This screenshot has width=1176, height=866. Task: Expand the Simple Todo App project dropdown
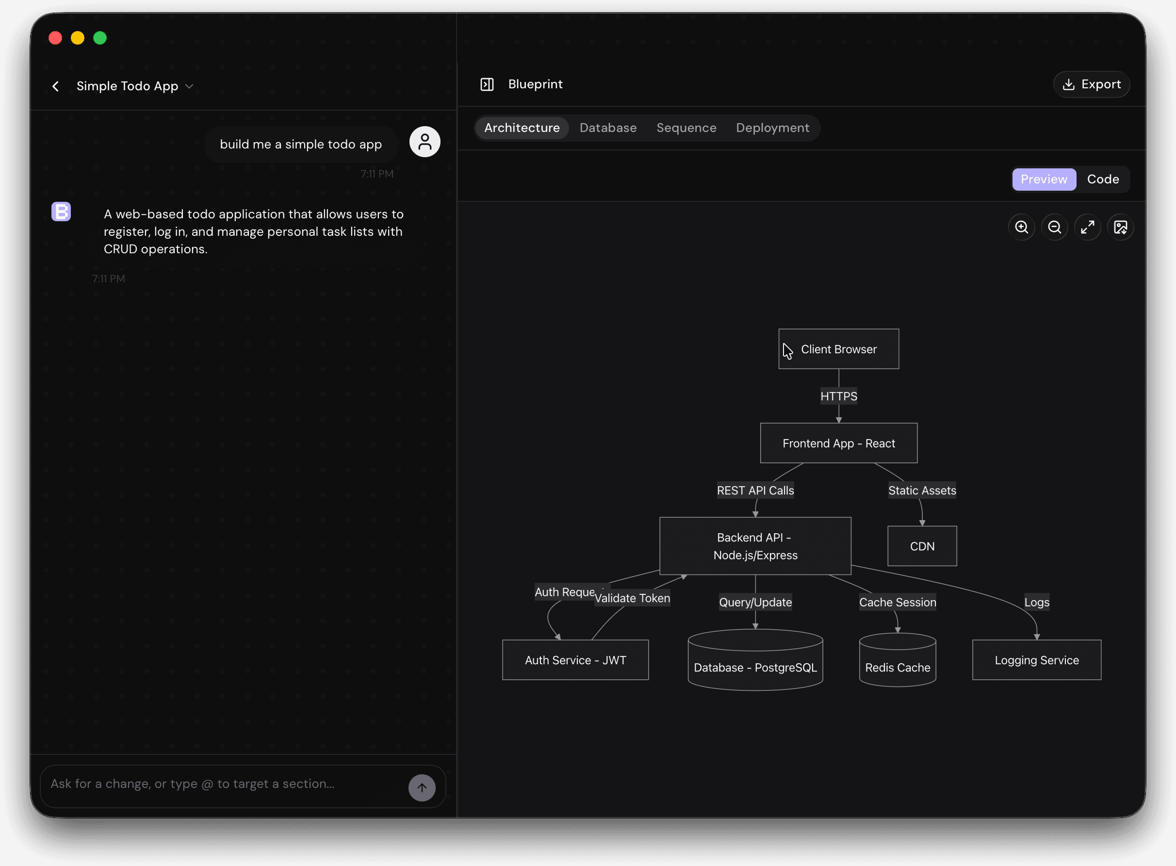(189, 86)
